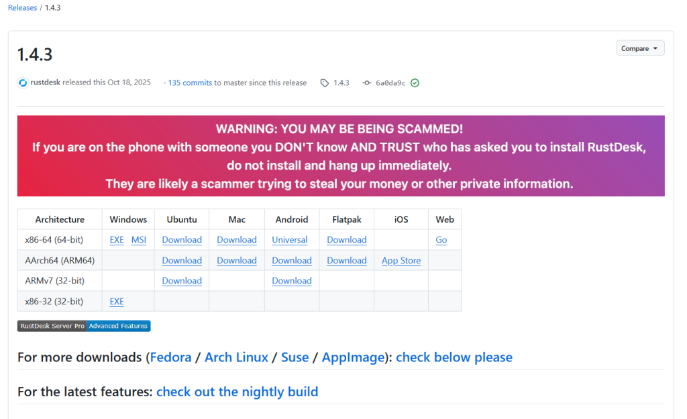This screenshot has height=419, width=687.
Task: Click the 1.4.3 tag icon
Action: coord(325,83)
